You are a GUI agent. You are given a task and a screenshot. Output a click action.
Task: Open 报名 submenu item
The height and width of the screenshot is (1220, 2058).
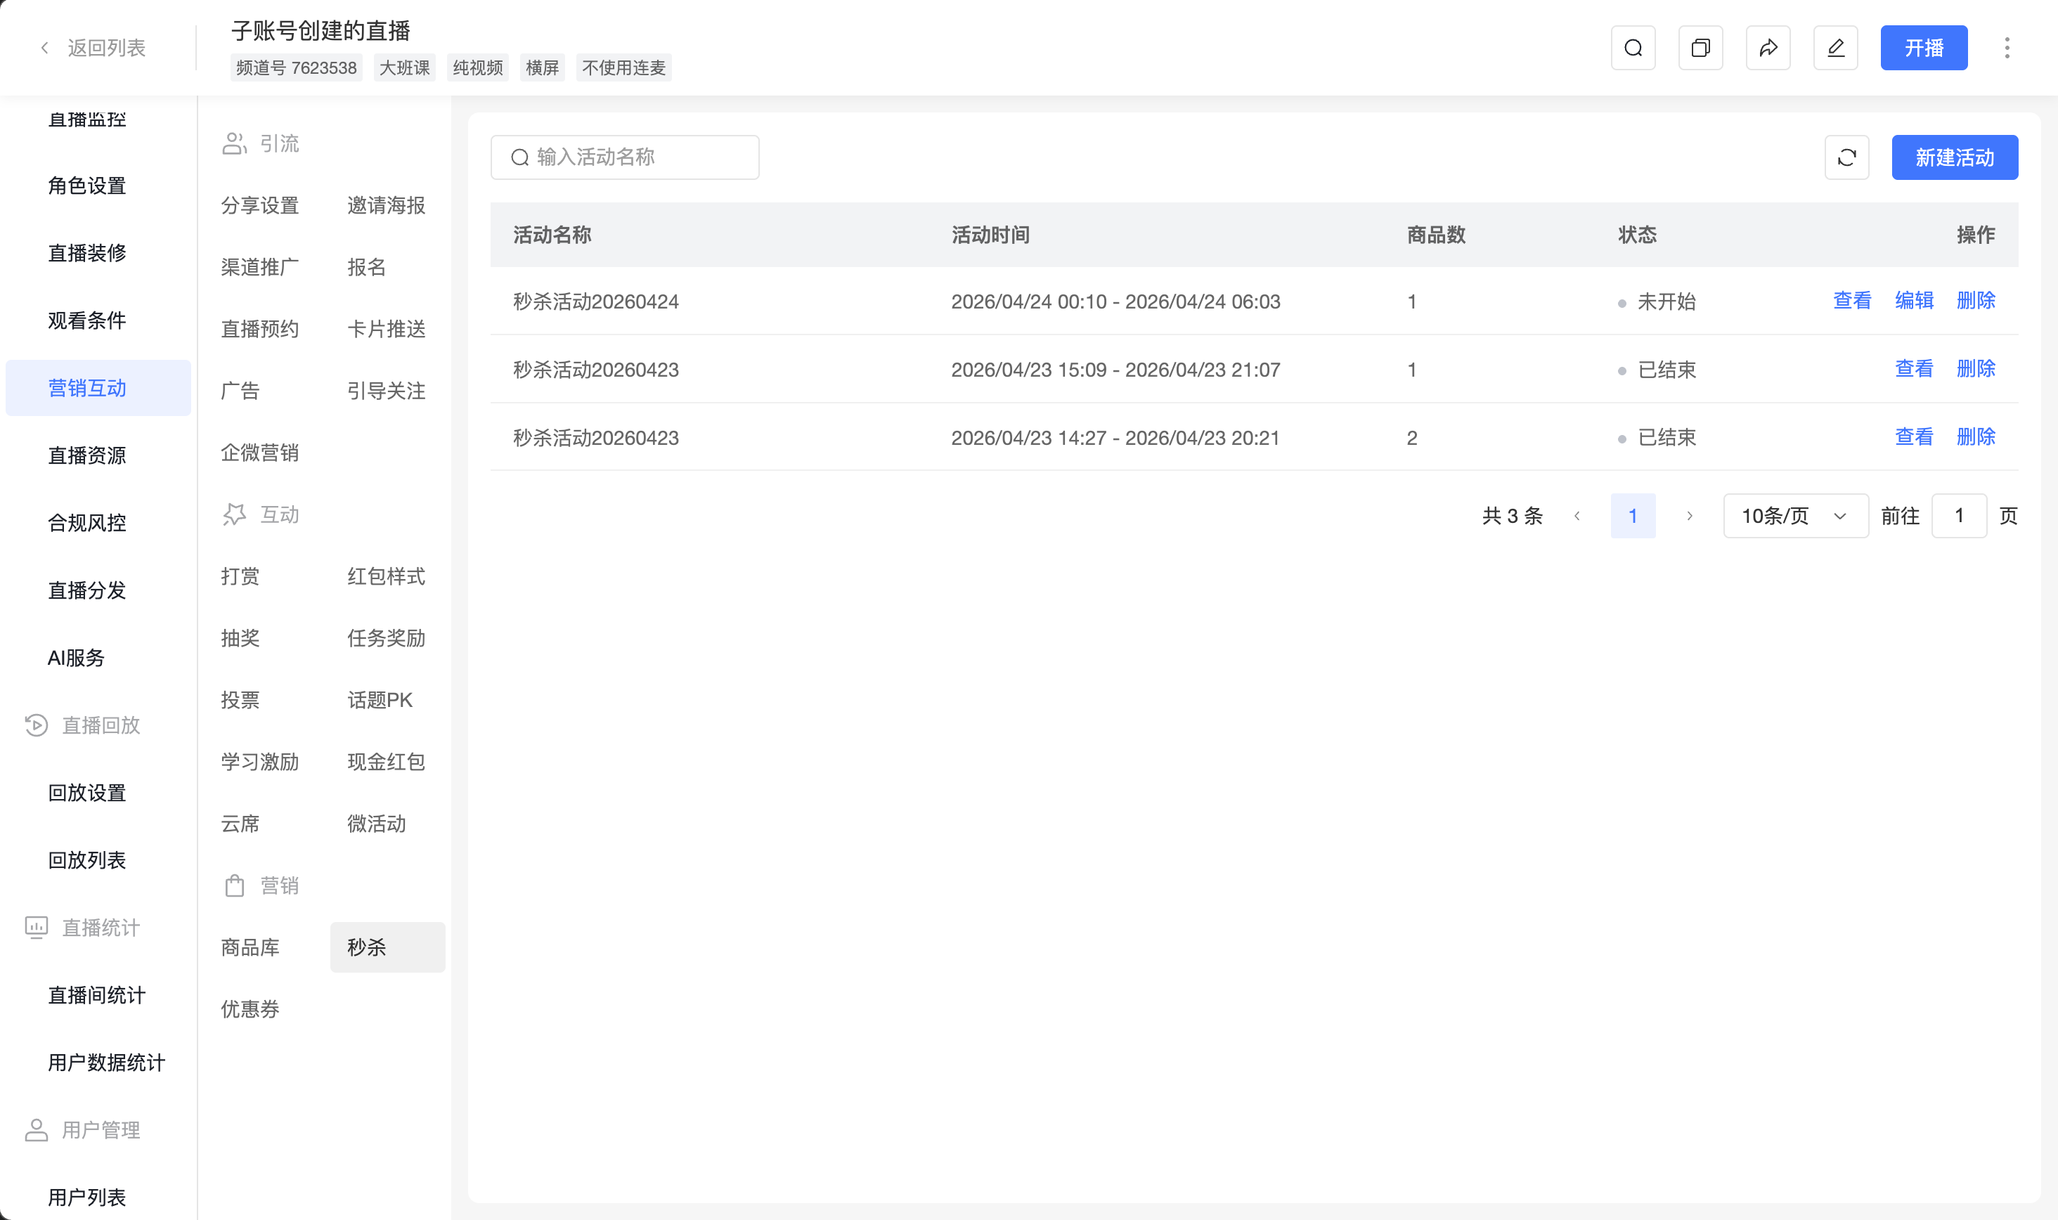[367, 267]
